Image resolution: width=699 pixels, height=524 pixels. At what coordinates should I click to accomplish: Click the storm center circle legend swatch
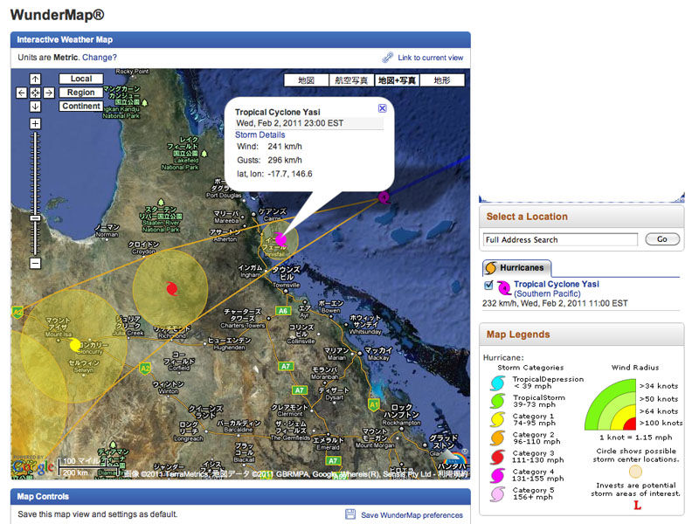(635, 472)
